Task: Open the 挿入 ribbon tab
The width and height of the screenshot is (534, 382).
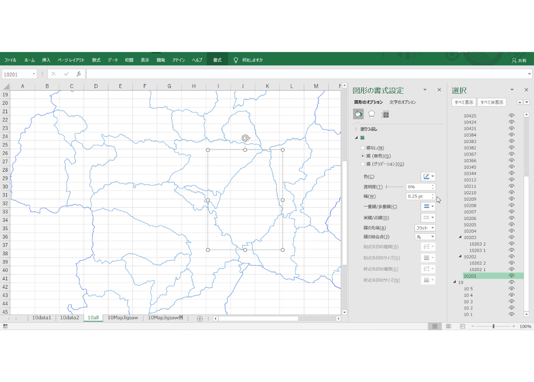Action: [x=46, y=60]
